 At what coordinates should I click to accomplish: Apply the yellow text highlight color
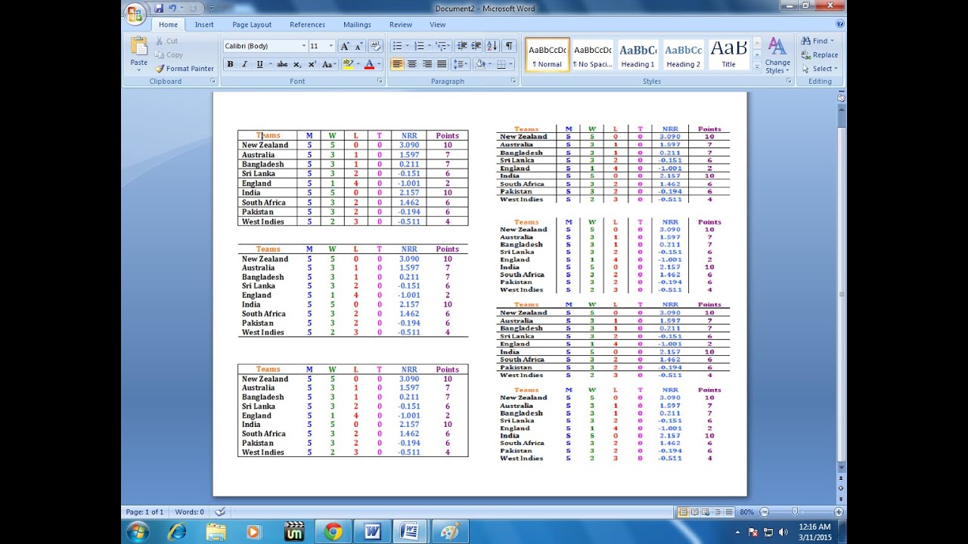click(348, 64)
